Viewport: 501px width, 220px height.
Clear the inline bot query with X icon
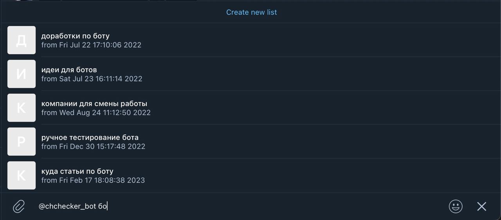[x=481, y=206]
